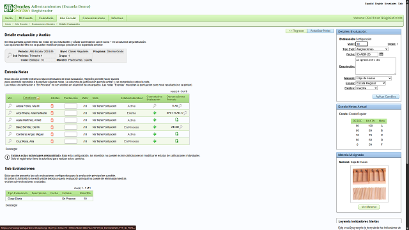Click Puntuación input for Báez Benítez
This screenshot has width=409, height=230.
coord(71,127)
